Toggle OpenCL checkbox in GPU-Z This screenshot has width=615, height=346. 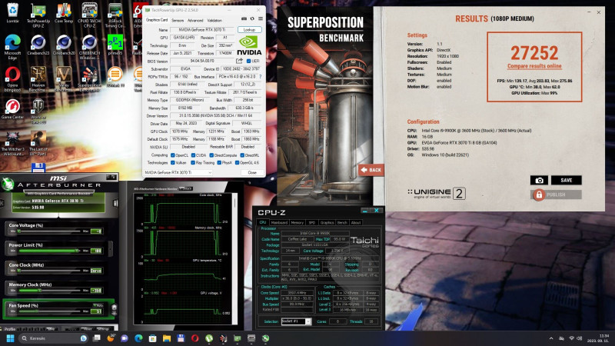(172, 155)
